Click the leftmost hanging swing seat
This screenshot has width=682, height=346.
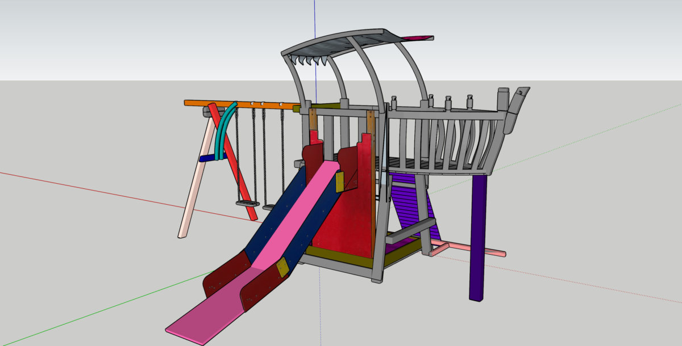point(247,203)
